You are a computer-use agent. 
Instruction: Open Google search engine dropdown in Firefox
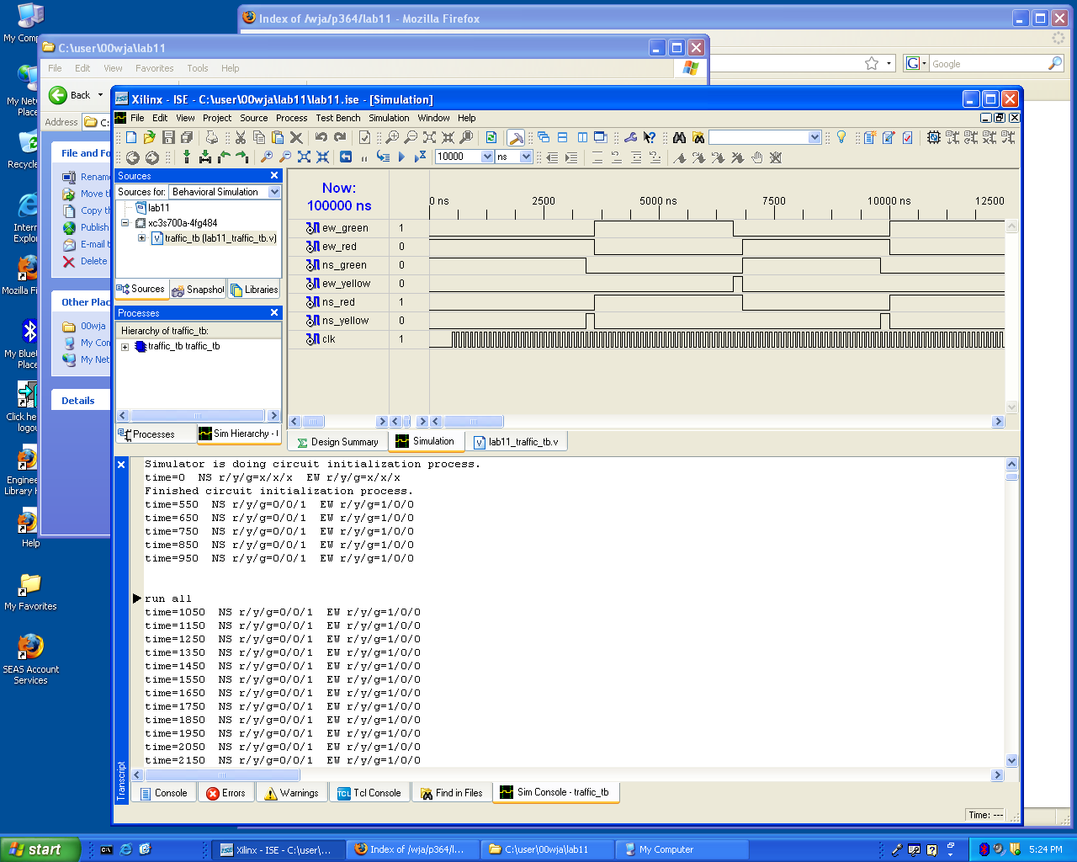click(x=924, y=64)
